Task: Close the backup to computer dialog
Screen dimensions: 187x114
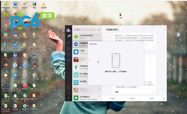Action: pos(142,43)
